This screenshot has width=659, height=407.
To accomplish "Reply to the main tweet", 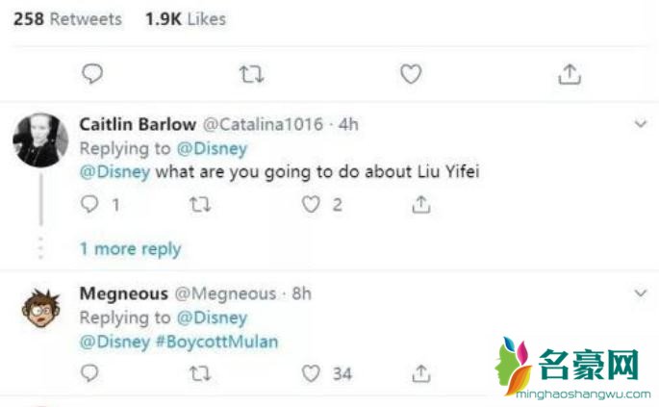I will (92, 73).
